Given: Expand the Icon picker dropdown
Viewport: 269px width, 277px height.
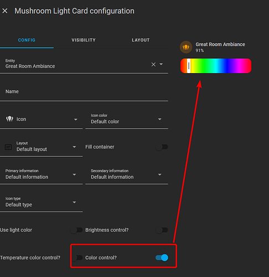Looking at the screenshot, I should click(x=76, y=120).
